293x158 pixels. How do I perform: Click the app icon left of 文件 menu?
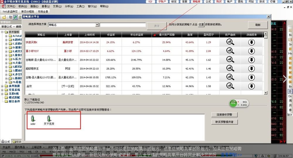tap(4, 6)
